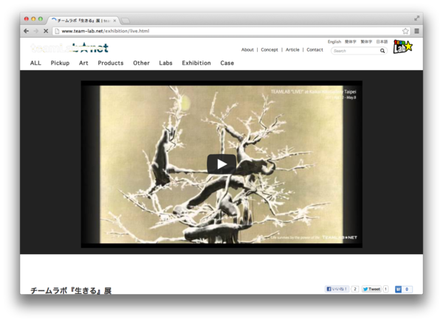The width and height of the screenshot is (443, 322).
Task: Click the Facebook いいね! button
Action: click(x=337, y=289)
